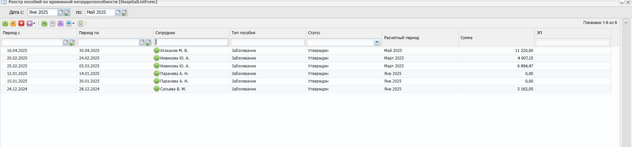The image size is (632, 147).
Task: Click green status check for Сальева В. М.
Action: point(157,89)
